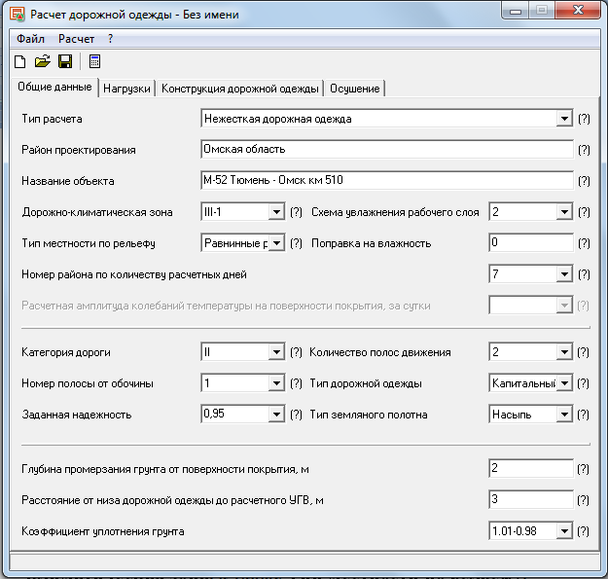Viewport: 608px width, 579px height.
Task: Click the (?) help next to Заданная надежность
Action: coord(296,415)
